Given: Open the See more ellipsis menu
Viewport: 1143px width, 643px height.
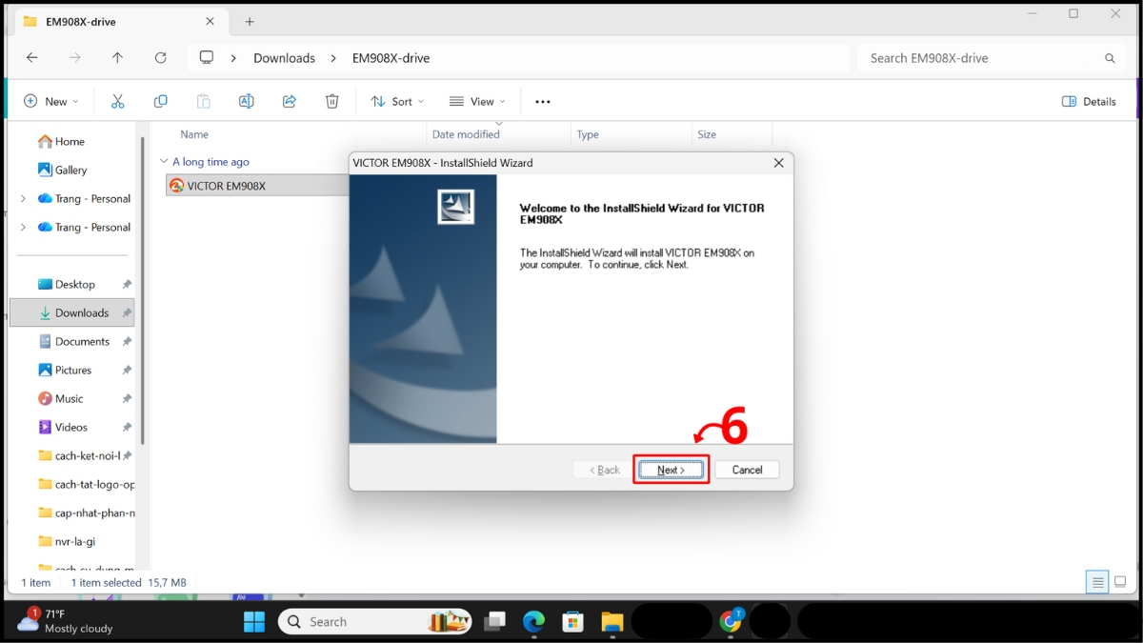Looking at the screenshot, I should [x=543, y=101].
